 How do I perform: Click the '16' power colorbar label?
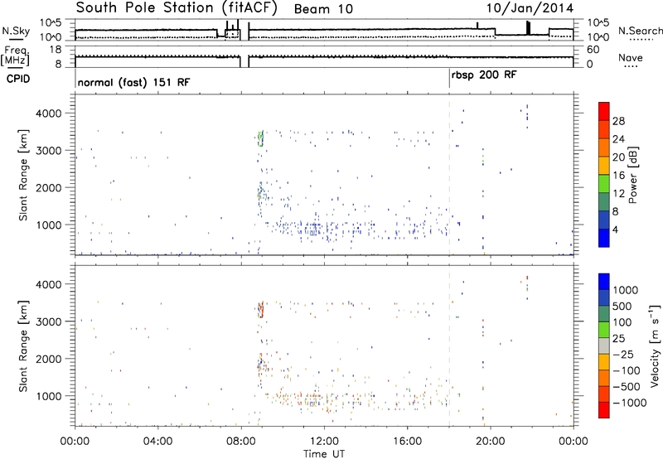(x=618, y=176)
